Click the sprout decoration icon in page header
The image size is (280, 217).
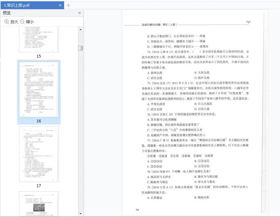248,22
